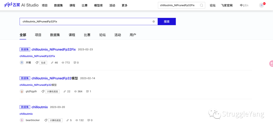Open 课程 in the top navigation
Screen dimensions: 273x127
pos(72,5)
